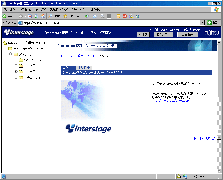Screen dimensions: 223x180
Task: Click the browser Back arrow icon
Action: click(5, 16)
